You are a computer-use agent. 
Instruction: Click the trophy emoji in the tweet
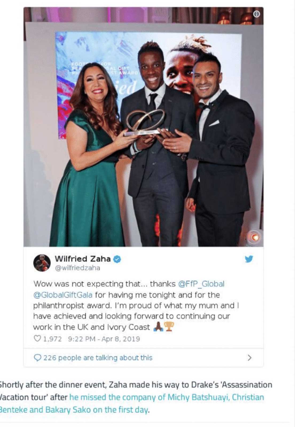click(169, 326)
